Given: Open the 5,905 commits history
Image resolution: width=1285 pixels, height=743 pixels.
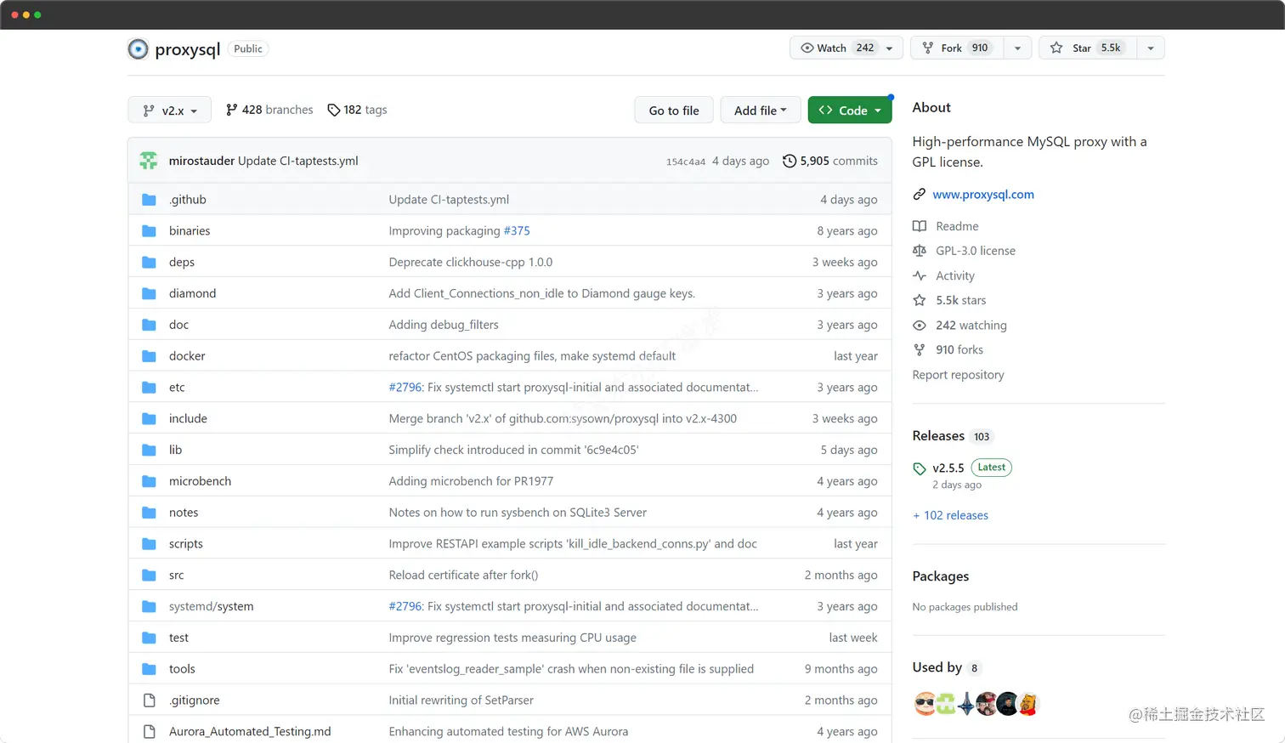Looking at the screenshot, I should (830, 161).
